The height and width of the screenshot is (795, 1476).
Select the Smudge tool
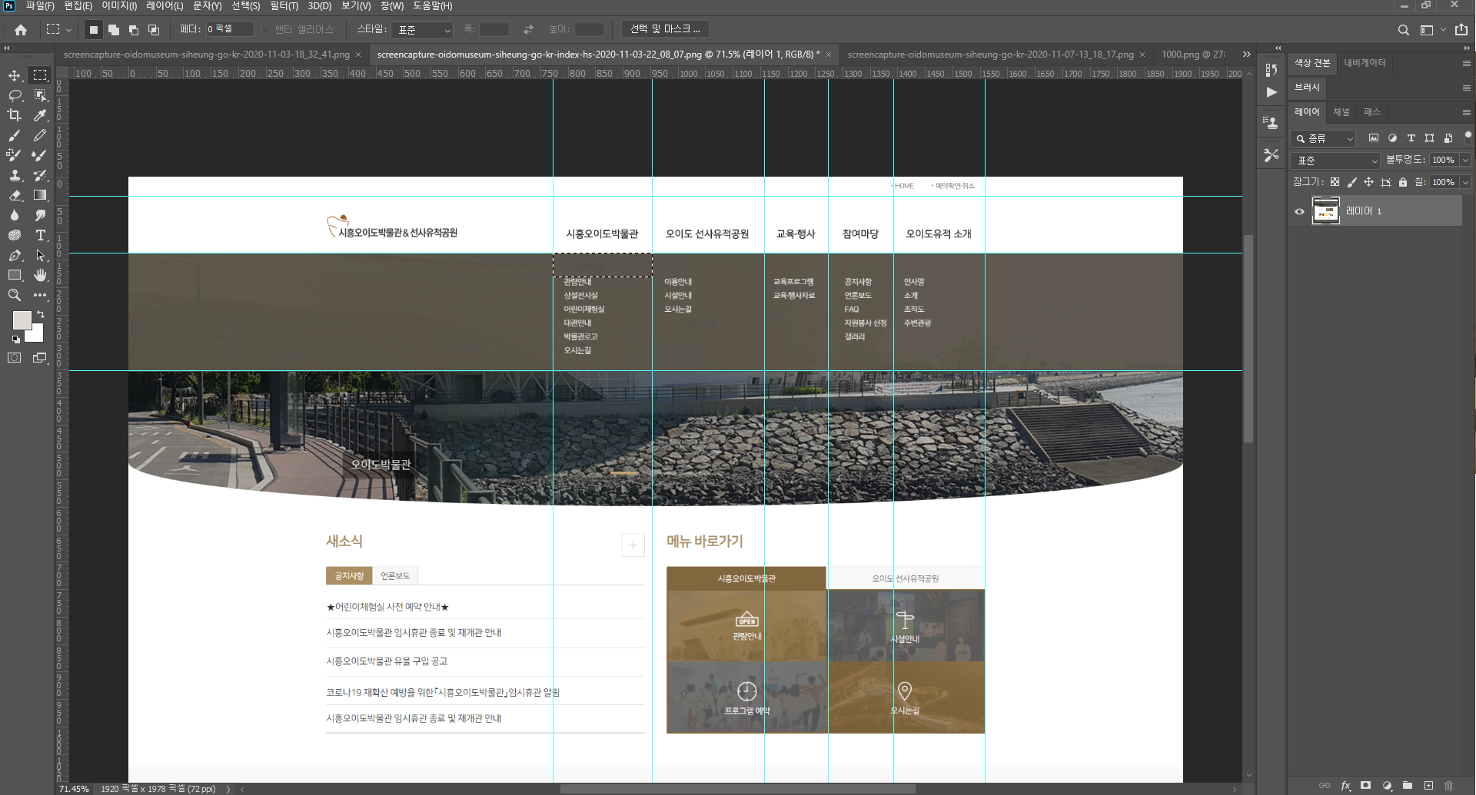40,215
